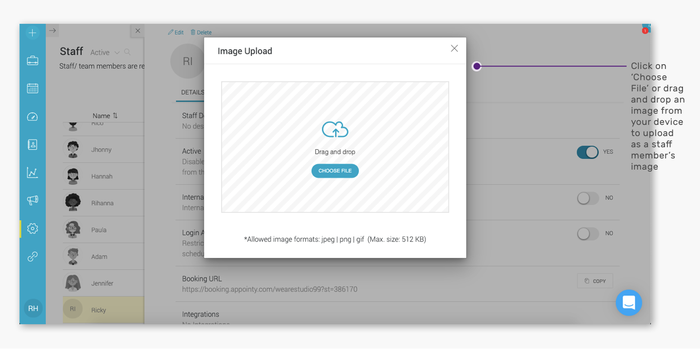Close the staff list panel with the X
The image size is (700, 349).
[x=138, y=31]
